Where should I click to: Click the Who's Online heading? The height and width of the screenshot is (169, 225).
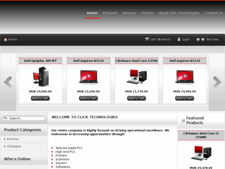[x=17, y=159]
